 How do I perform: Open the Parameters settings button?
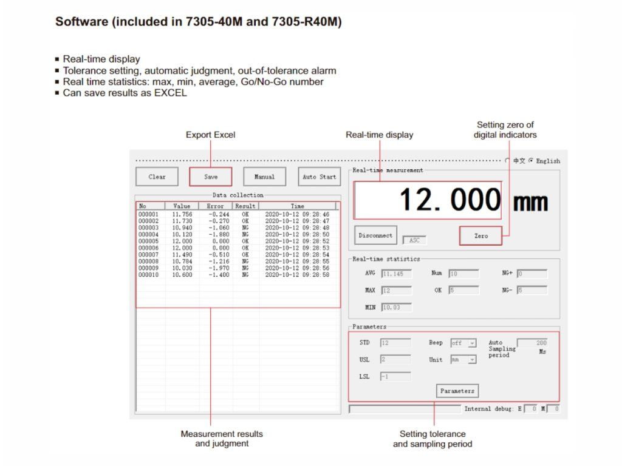point(457,391)
